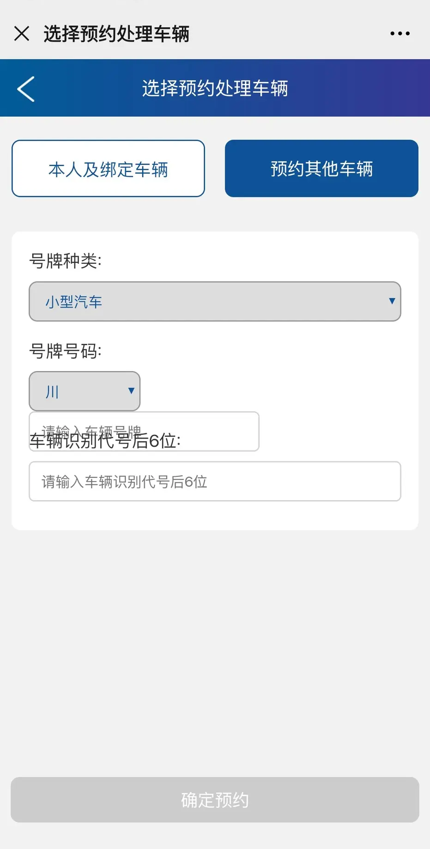Click the 号牌种类 label
The image size is (430, 849).
65,261
